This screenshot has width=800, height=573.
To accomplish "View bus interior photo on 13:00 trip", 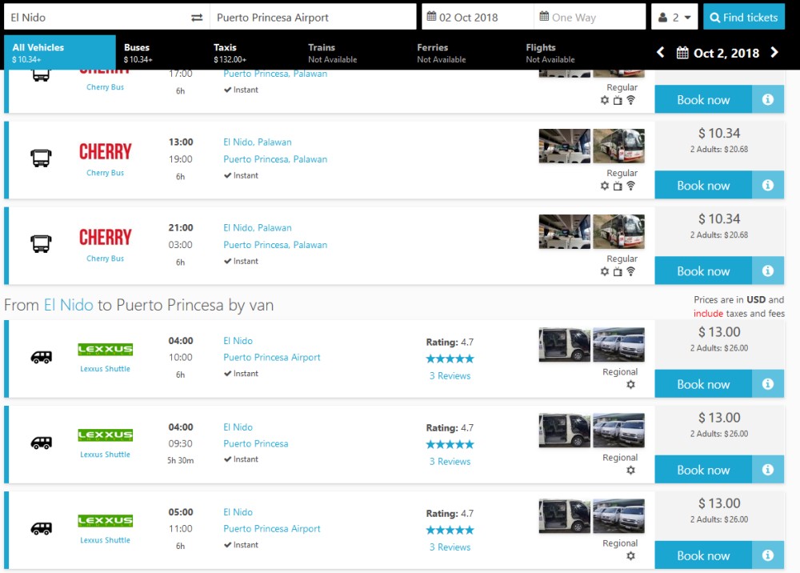I will [564, 146].
